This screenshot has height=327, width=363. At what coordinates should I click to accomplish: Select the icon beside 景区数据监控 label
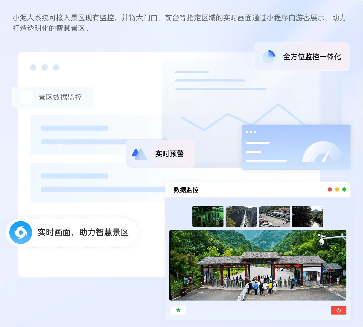[x=26, y=97]
